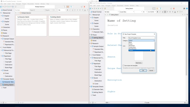Viewport: 190px width, 107px height.
Task: Open No Style dropdown in right window
Action: 112,12
